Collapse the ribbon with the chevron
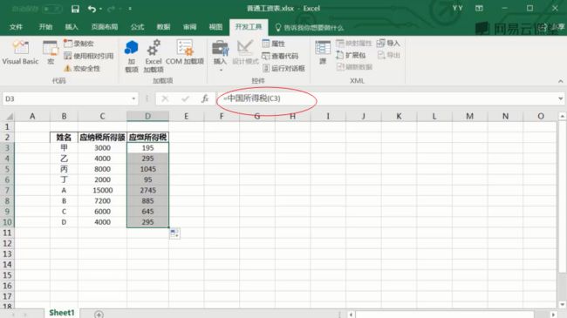The image size is (567, 318). [x=560, y=81]
